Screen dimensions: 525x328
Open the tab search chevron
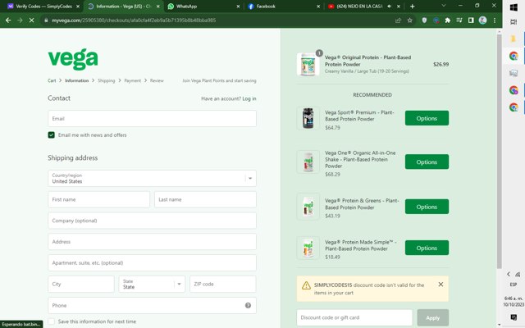(444, 6)
